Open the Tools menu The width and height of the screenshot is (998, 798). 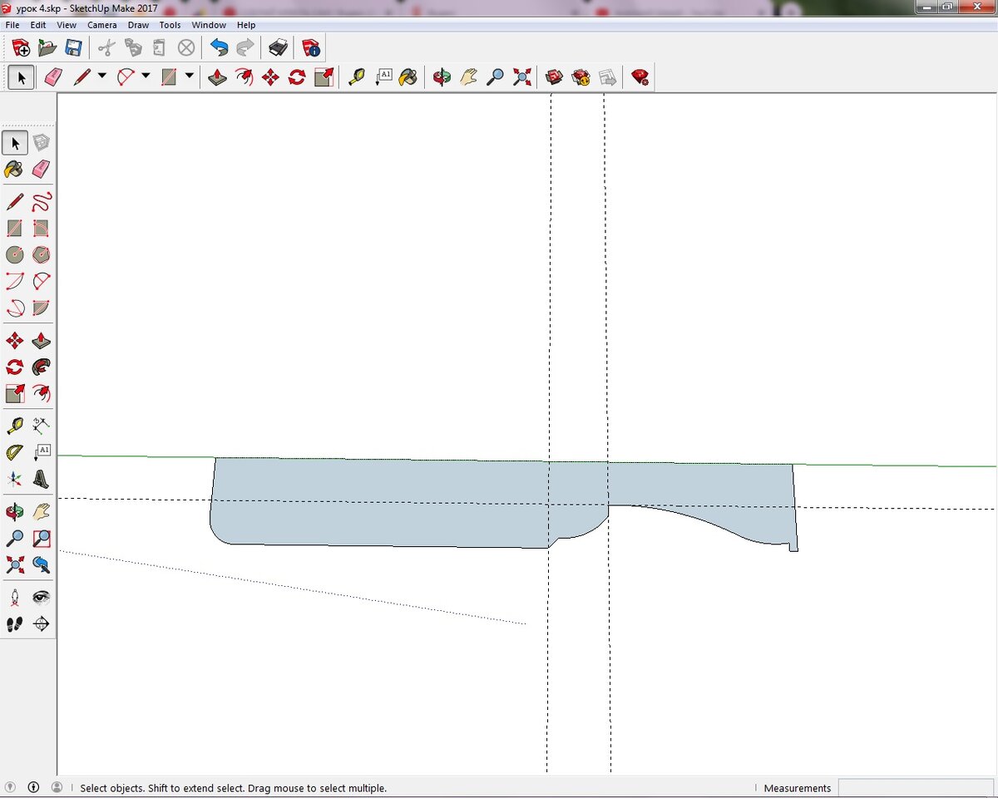click(x=170, y=25)
